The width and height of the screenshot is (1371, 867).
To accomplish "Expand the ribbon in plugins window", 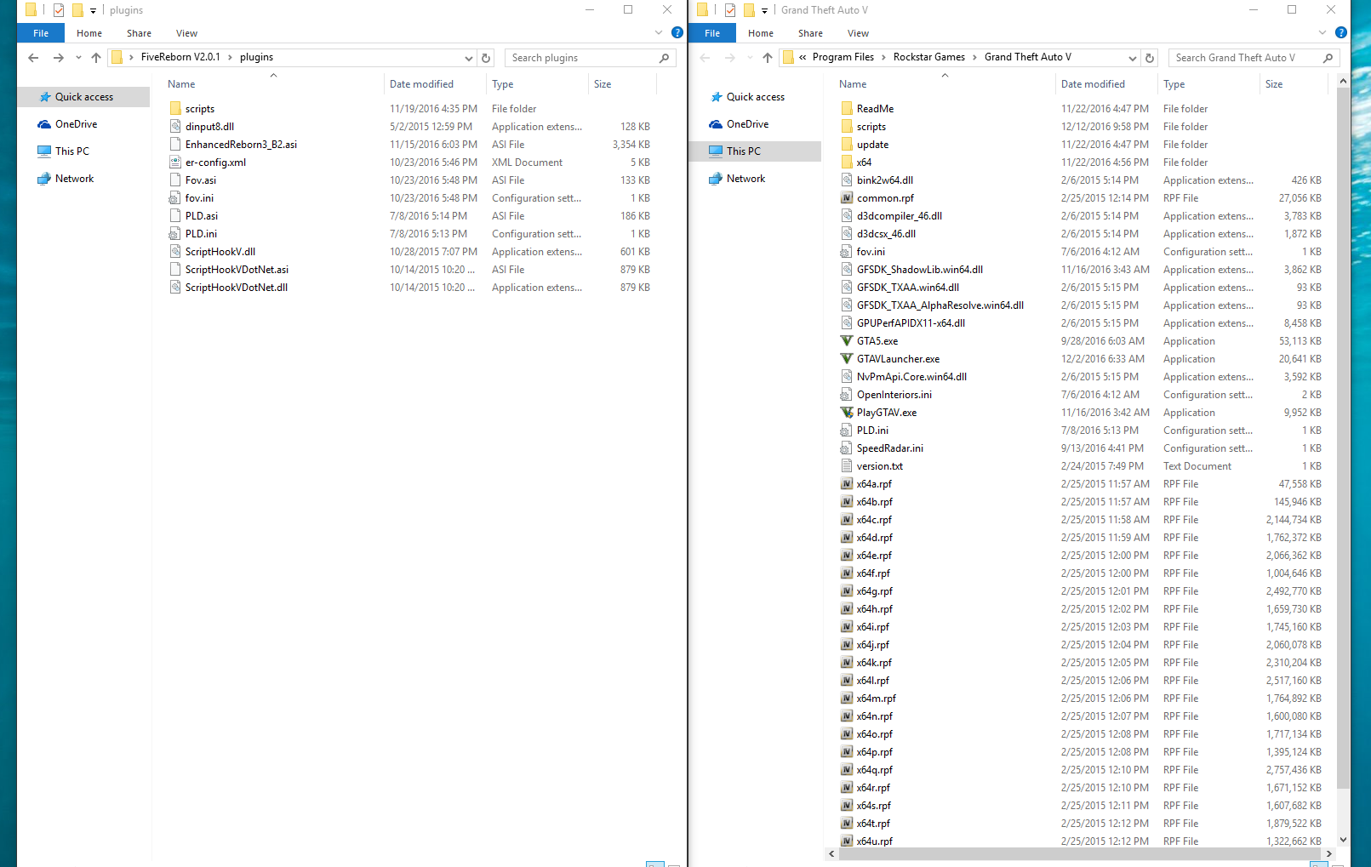I will 659,32.
